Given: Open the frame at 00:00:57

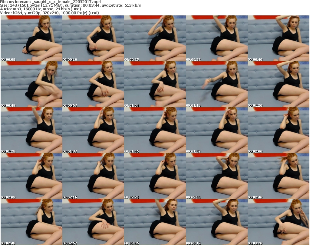Looking at the screenshot, I should coord(93,84).
